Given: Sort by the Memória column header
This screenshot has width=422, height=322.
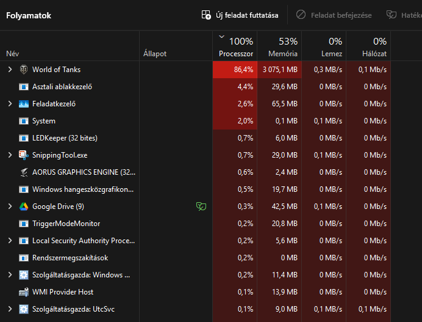Looking at the screenshot, I should [x=279, y=46].
